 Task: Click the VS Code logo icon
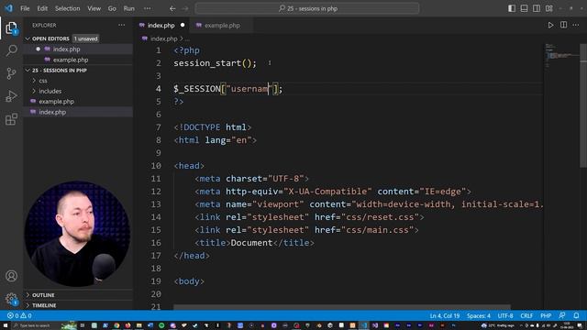8,8
